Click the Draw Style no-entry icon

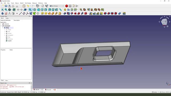[x=10, y=10]
